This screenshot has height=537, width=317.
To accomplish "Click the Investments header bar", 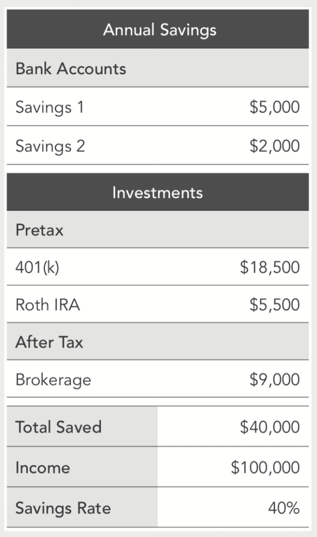I will (157, 192).
